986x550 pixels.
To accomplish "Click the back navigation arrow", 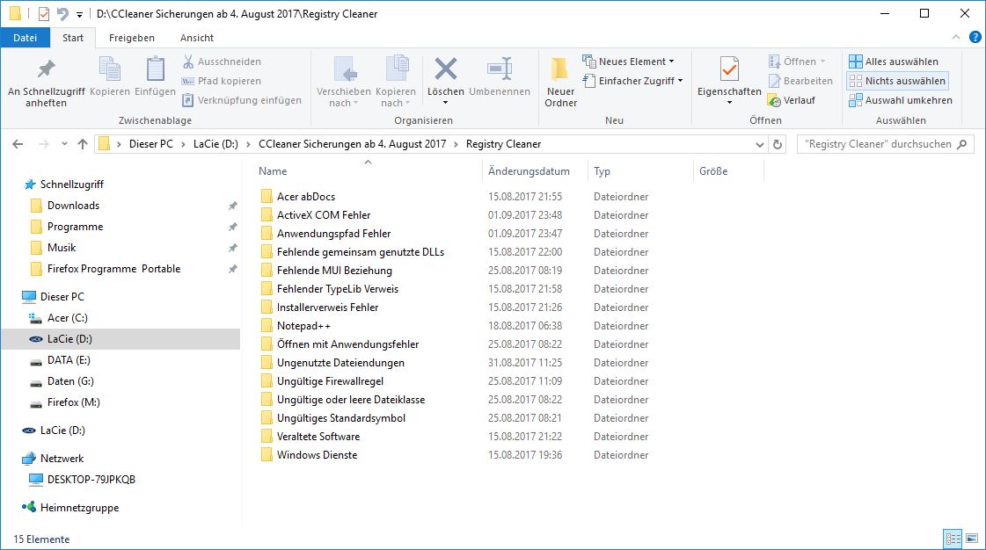I will [18, 144].
